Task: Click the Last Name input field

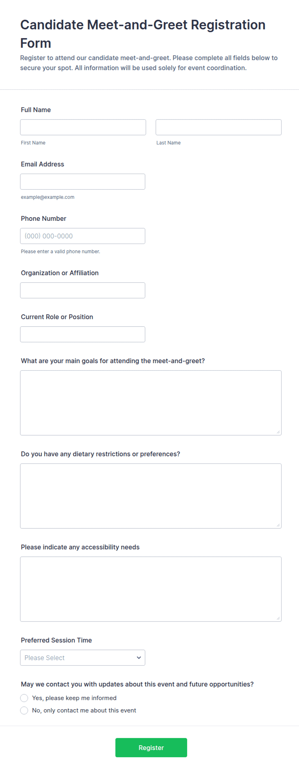Action: tap(219, 127)
